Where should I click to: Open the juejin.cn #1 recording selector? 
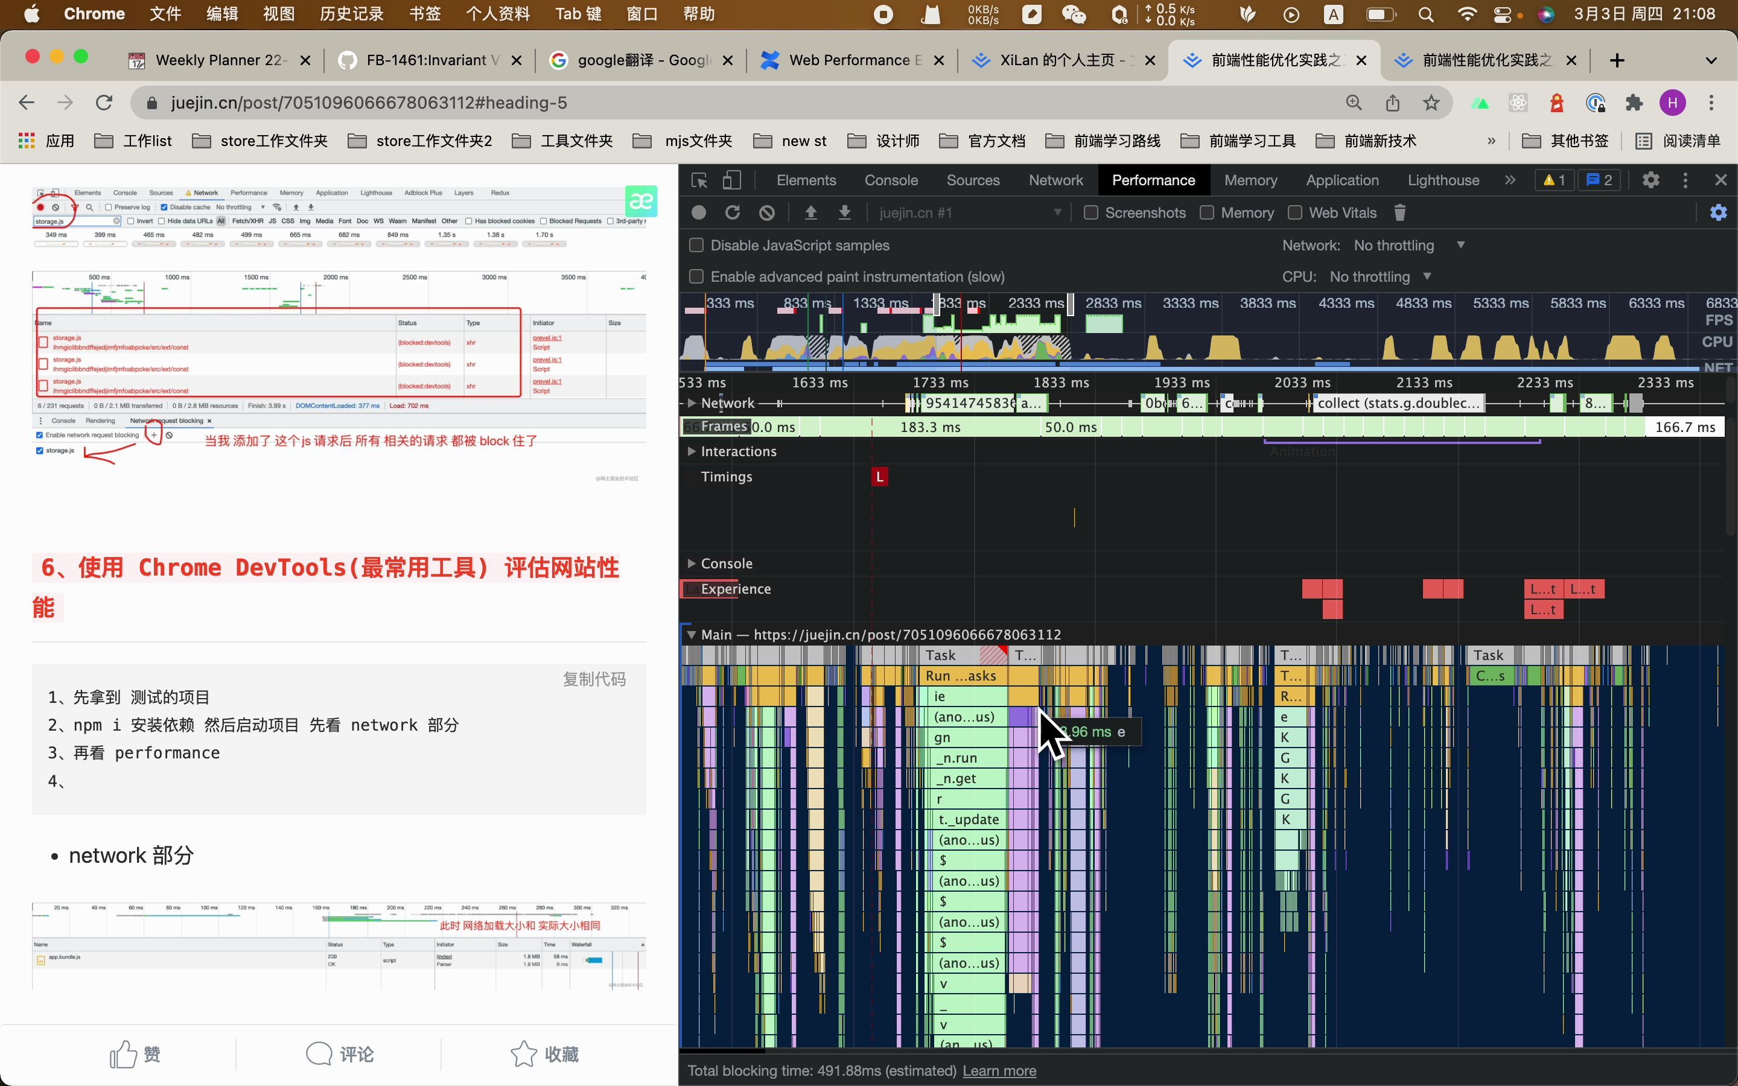pyautogui.click(x=970, y=212)
